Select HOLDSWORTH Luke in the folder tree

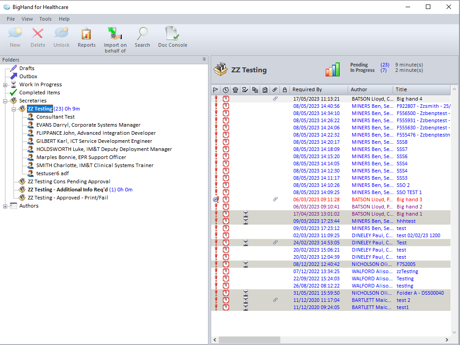pyautogui.click(x=104, y=149)
